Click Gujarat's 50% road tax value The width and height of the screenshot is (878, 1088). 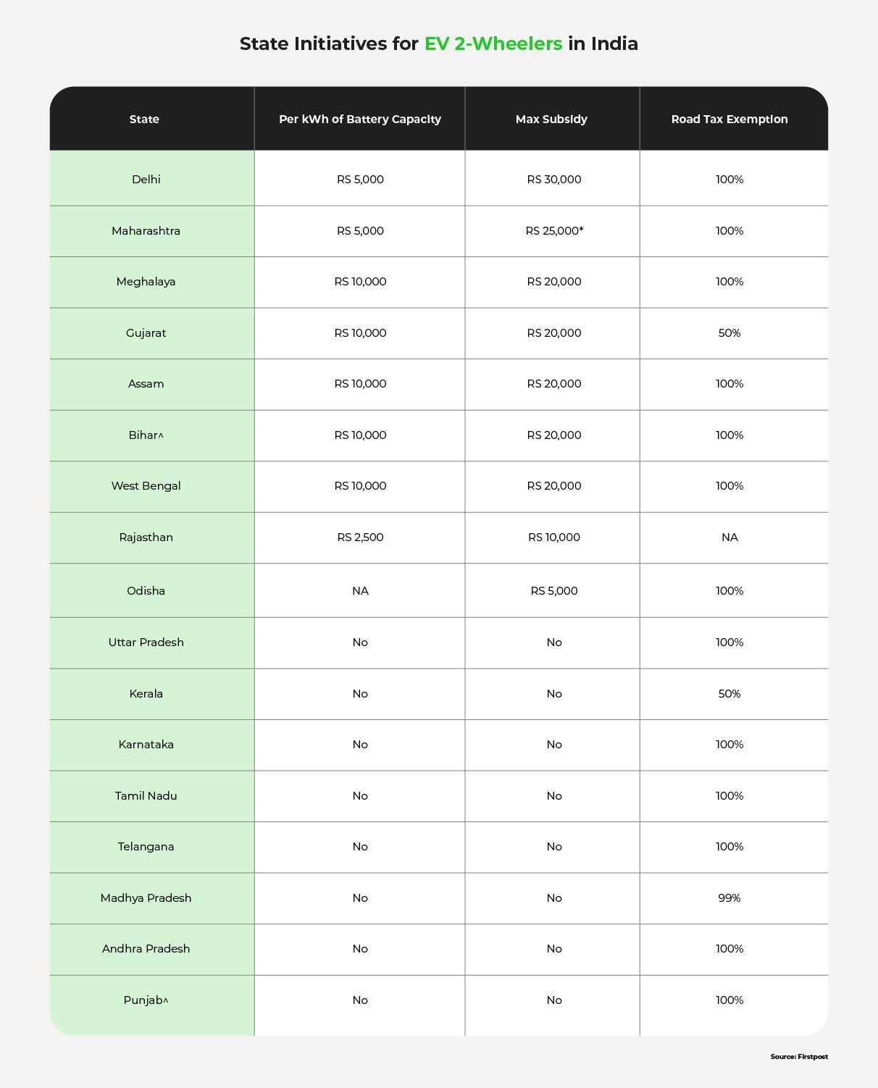click(x=729, y=333)
